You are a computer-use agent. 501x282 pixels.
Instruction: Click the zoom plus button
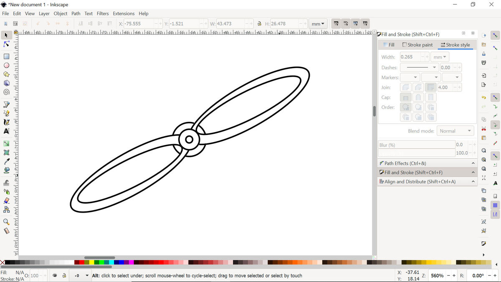click(454, 276)
